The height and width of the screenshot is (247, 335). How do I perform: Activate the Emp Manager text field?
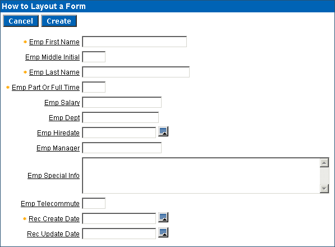click(122, 148)
